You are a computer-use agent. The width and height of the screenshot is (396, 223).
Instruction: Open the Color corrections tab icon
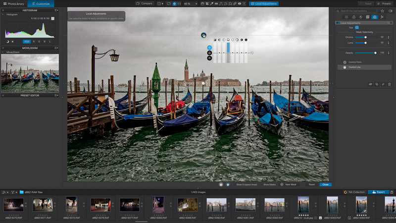tap(353, 17)
